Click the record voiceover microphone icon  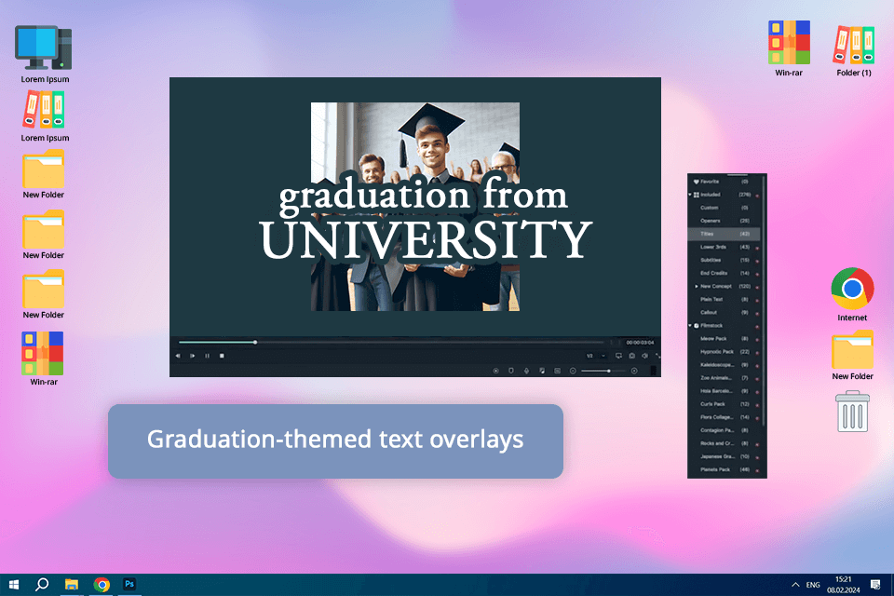tap(526, 371)
